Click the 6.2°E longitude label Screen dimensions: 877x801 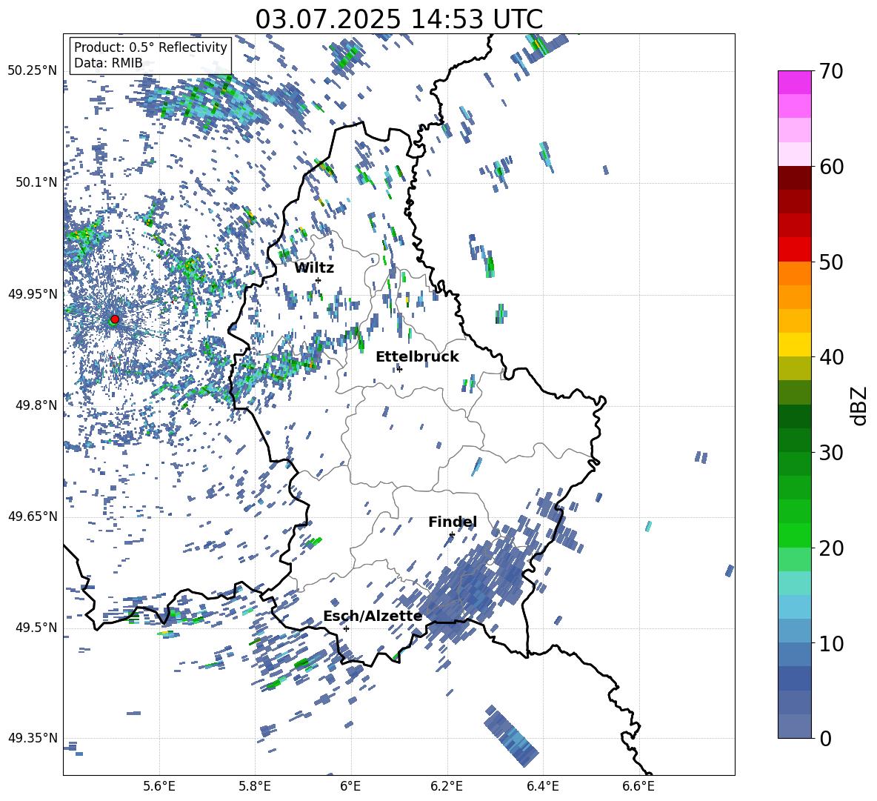point(447,786)
